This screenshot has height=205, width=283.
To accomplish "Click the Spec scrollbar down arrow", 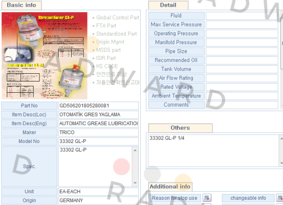I will click(135, 183).
